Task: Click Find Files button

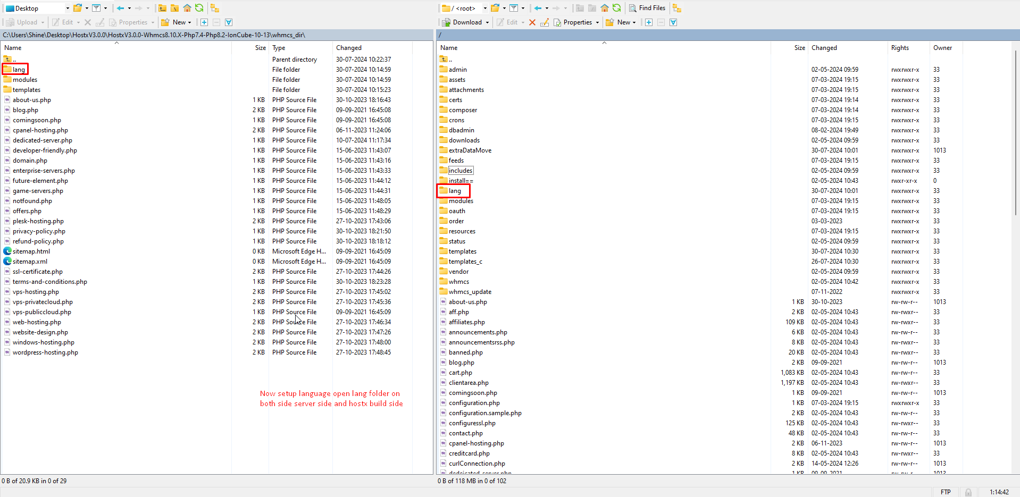Action: (x=647, y=8)
